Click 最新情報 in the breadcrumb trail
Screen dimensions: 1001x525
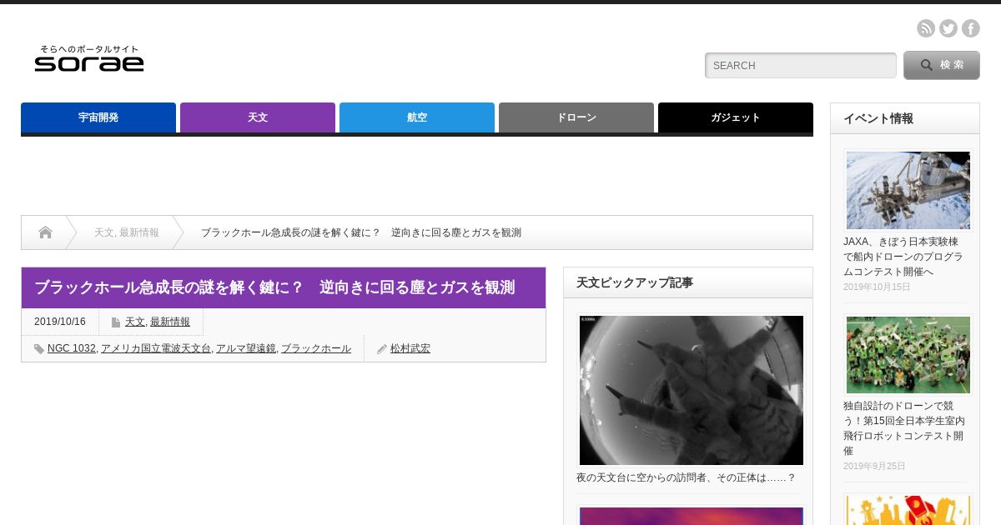(139, 232)
